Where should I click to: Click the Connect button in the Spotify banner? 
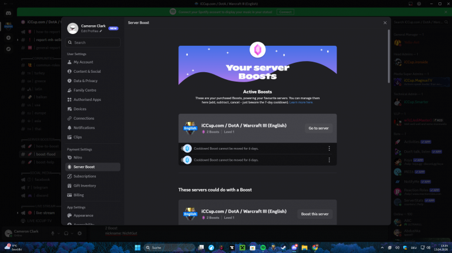pyautogui.click(x=285, y=12)
